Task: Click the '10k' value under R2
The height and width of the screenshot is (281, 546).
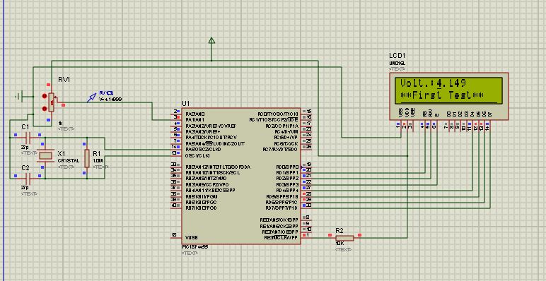Action: pyautogui.click(x=339, y=244)
